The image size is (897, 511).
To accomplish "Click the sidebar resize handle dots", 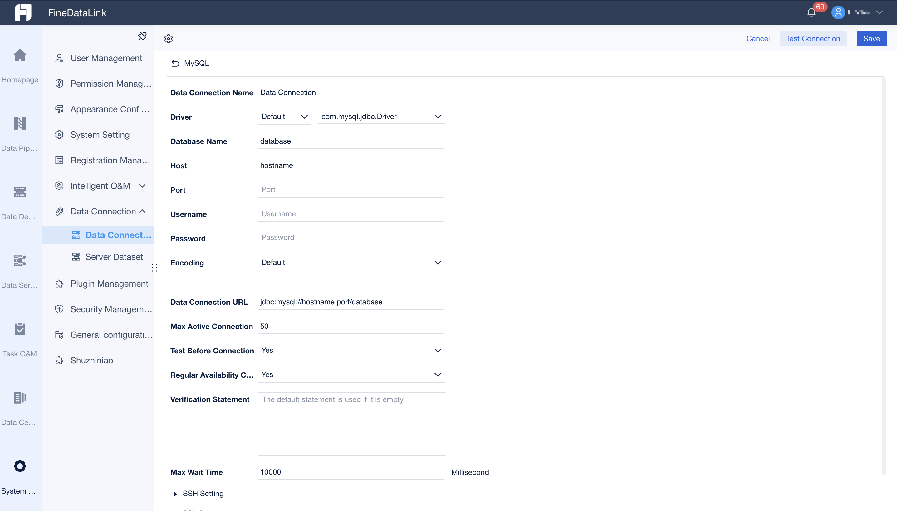I will 154,268.
